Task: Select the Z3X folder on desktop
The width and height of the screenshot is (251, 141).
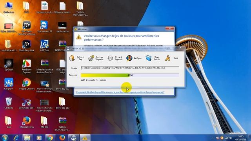Action: point(9,123)
